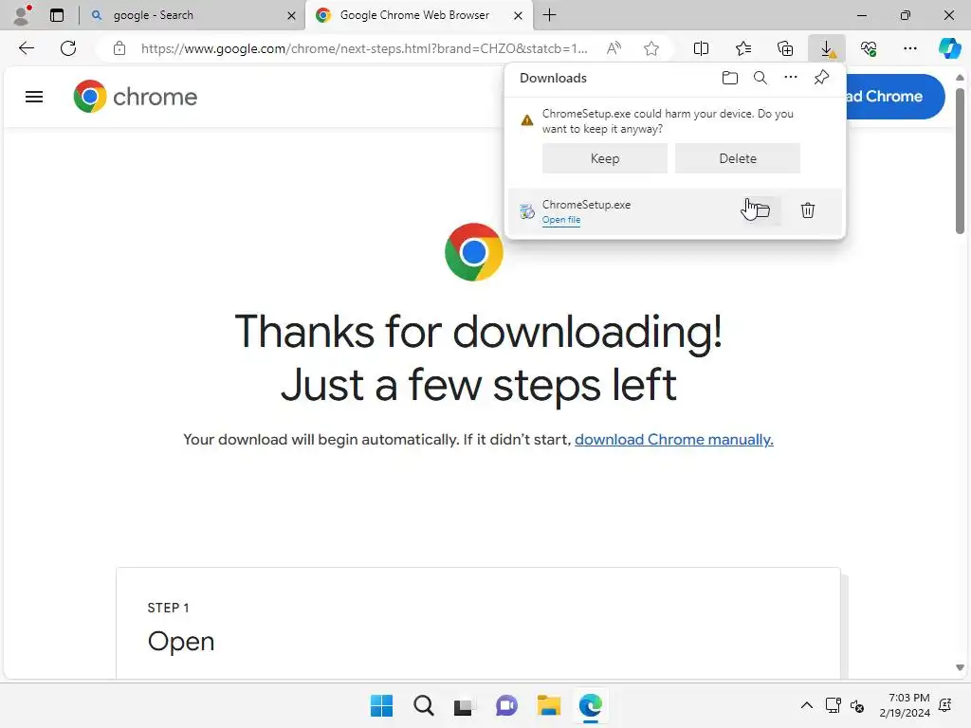Open the Favorites list icon

(x=743, y=48)
